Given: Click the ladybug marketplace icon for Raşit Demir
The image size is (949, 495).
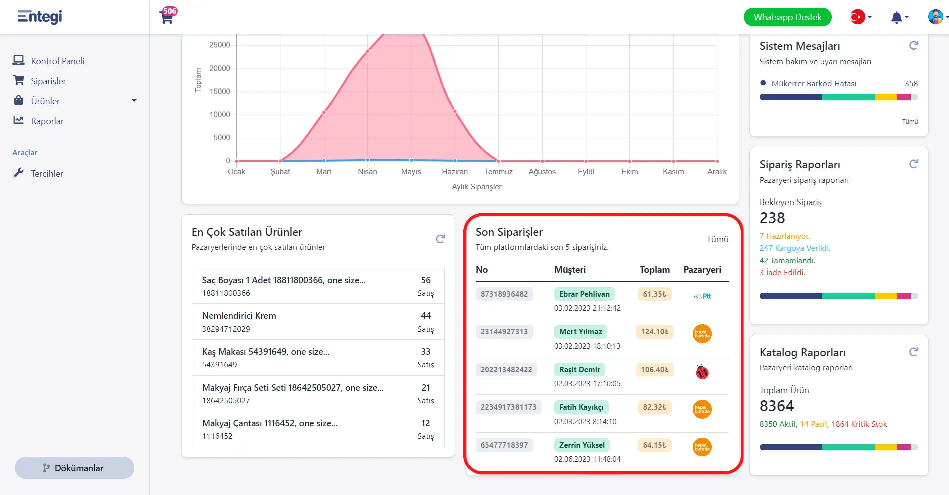Looking at the screenshot, I should pyautogui.click(x=702, y=371).
